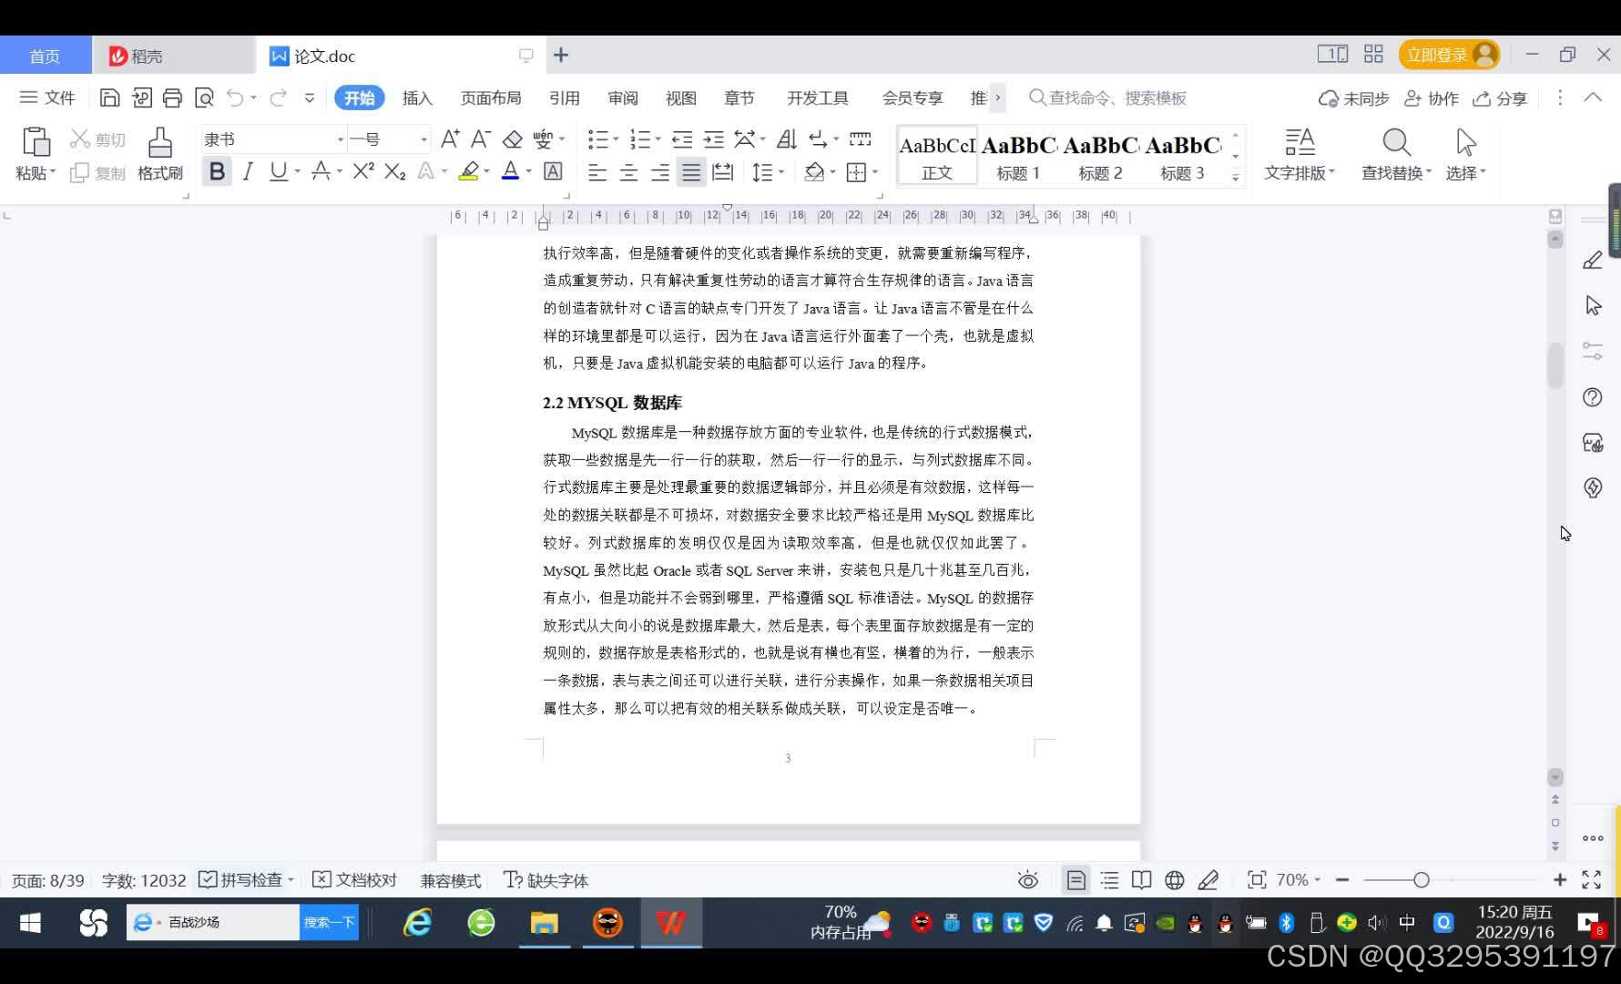The width and height of the screenshot is (1621, 984).
Task: Toggle Underline formatting
Action: tap(278, 171)
